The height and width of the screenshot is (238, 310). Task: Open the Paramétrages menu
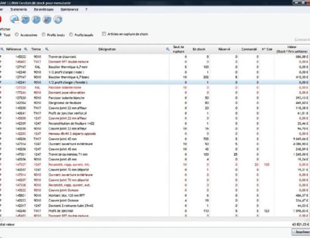44,9
